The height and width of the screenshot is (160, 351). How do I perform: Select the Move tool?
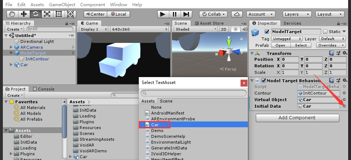point(24,14)
